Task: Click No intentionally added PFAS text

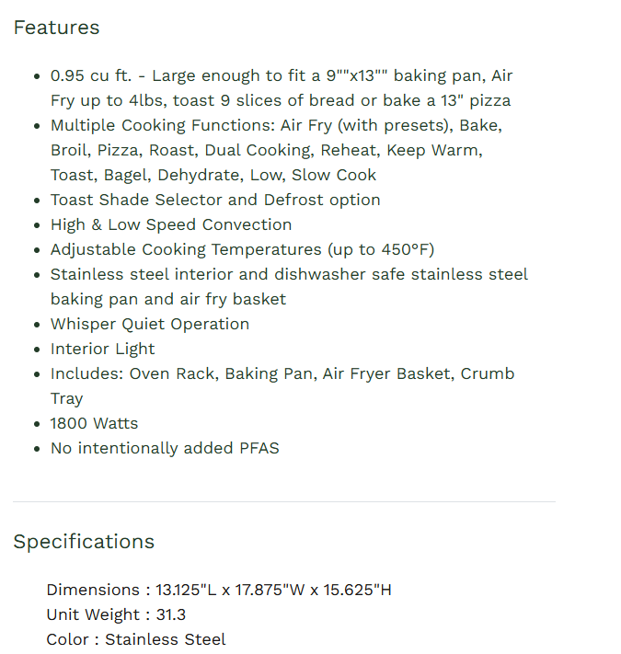Action: [x=165, y=448]
